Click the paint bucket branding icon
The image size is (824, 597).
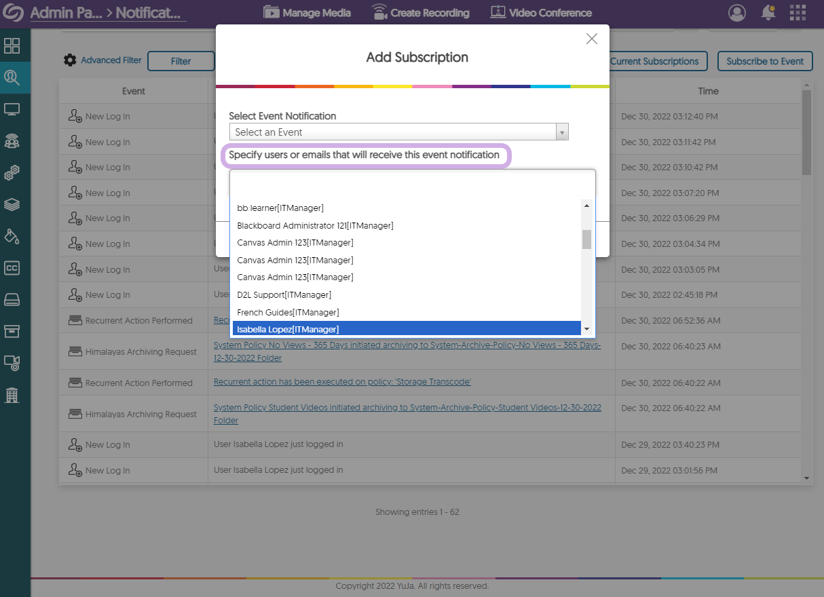tap(12, 236)
